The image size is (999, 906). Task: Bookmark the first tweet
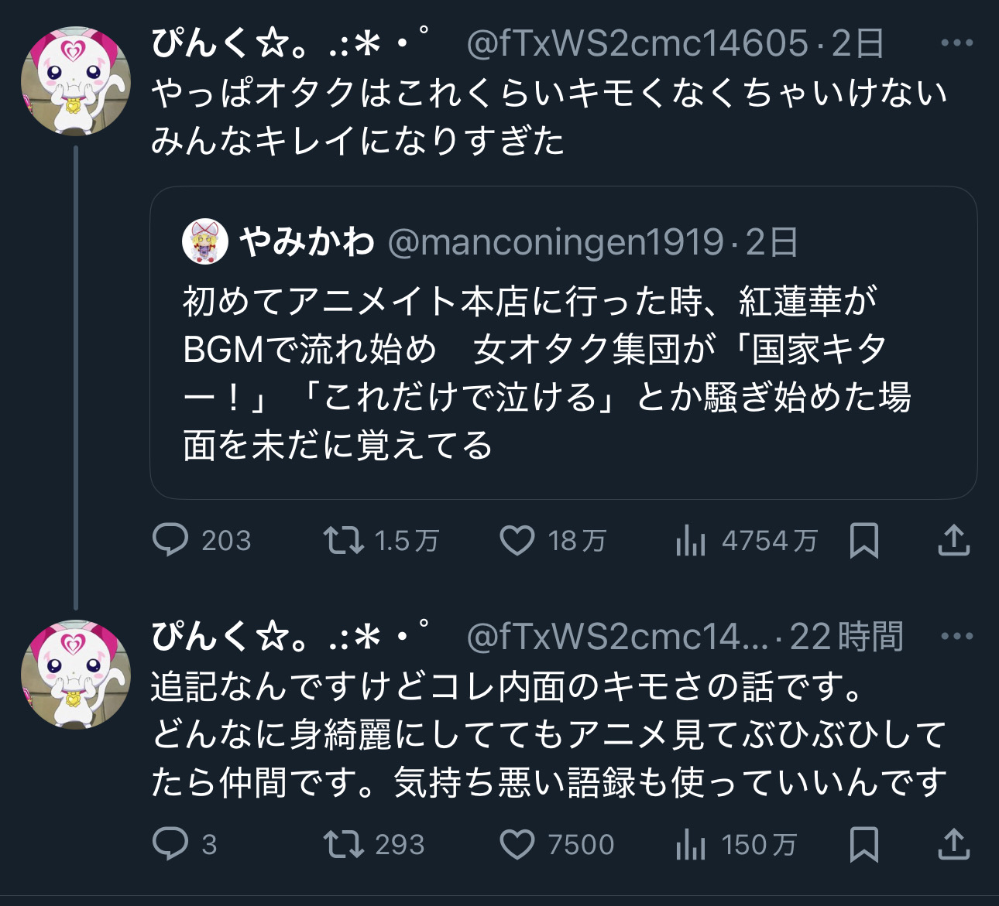pos(863,540)
